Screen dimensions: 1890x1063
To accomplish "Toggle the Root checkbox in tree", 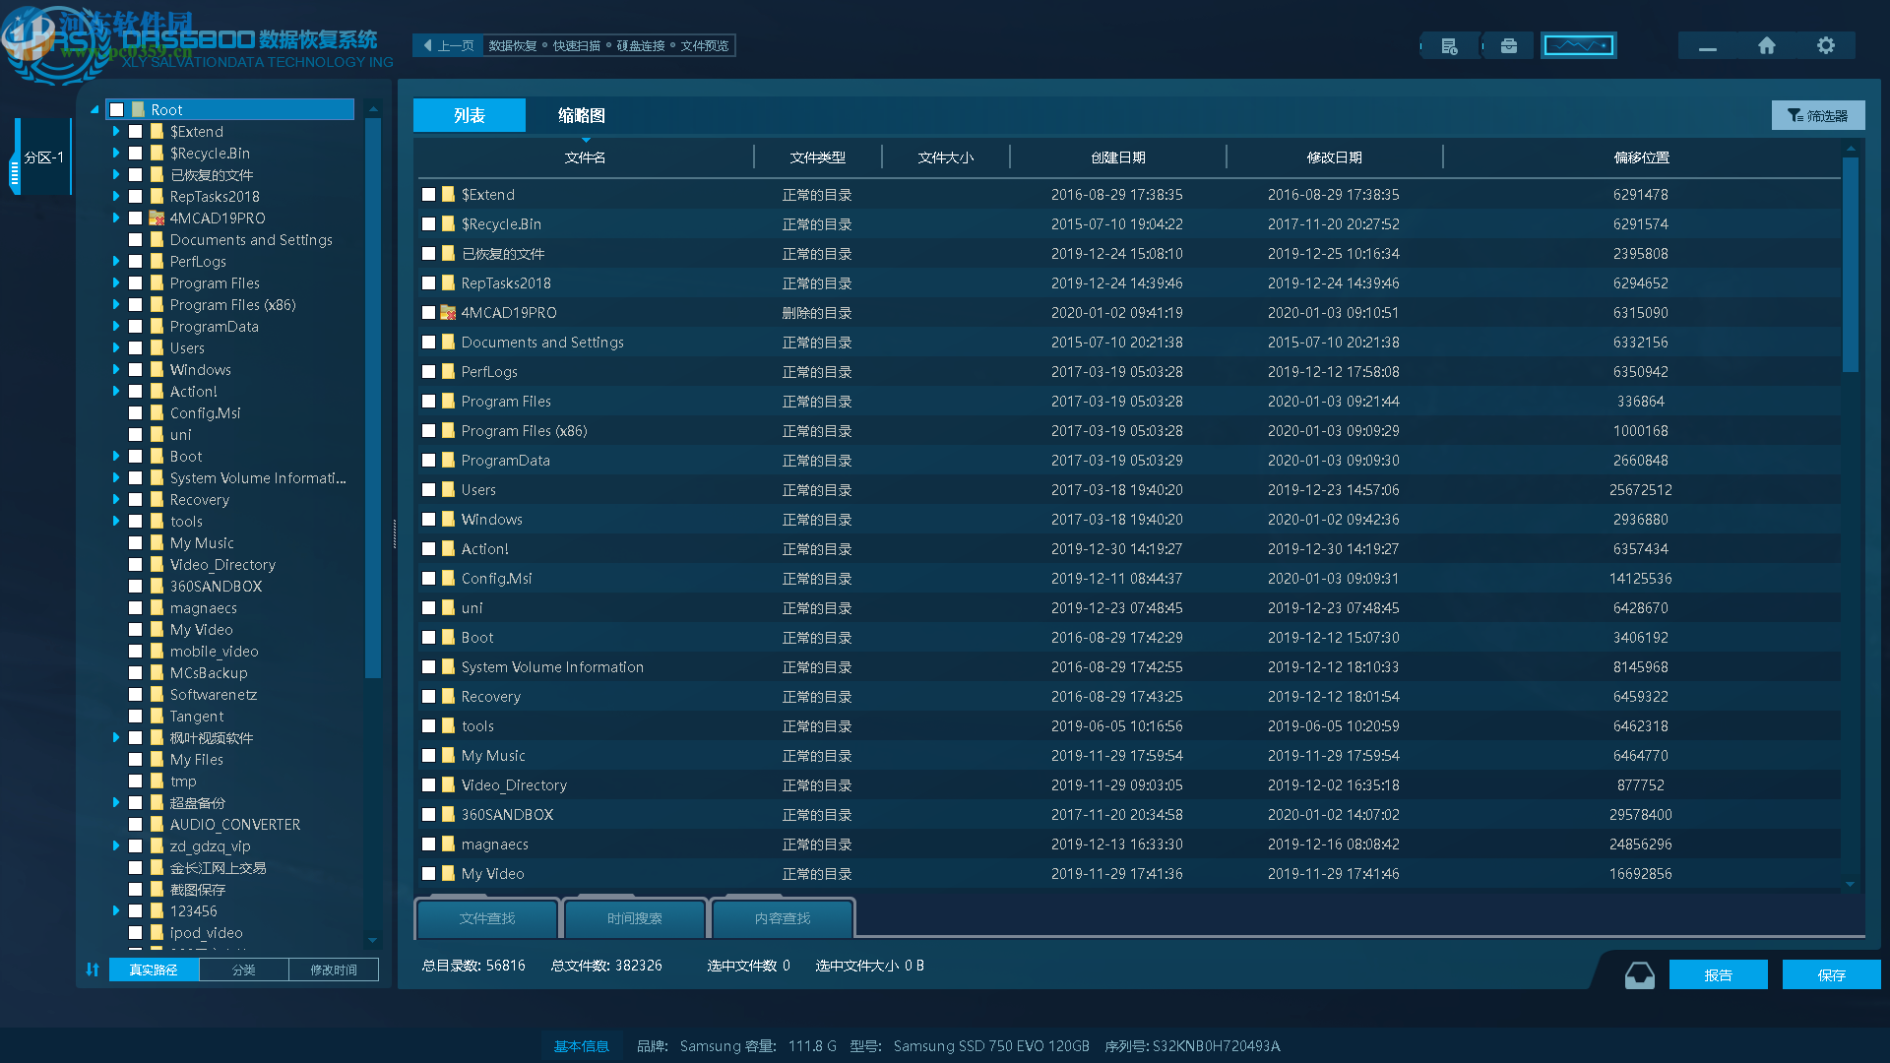I will point(117,110).
